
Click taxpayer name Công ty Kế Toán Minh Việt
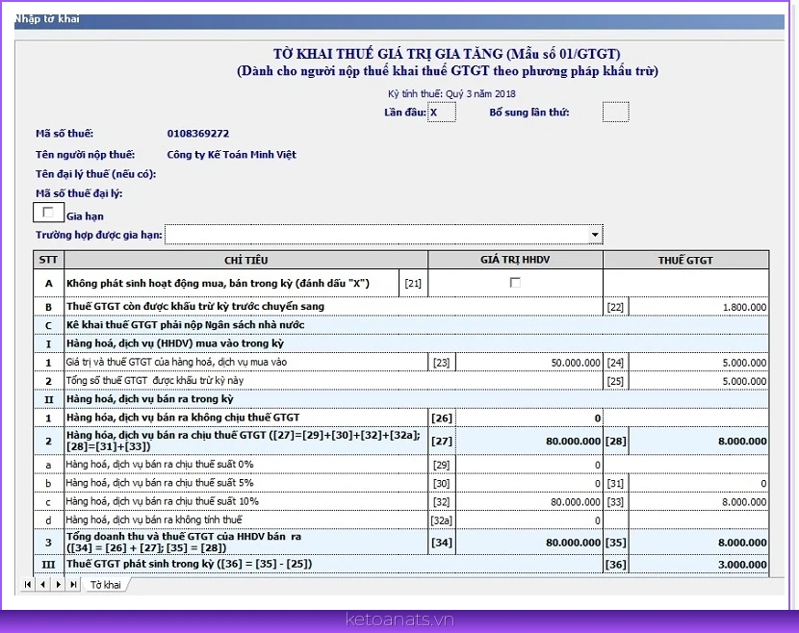point(231,154)
